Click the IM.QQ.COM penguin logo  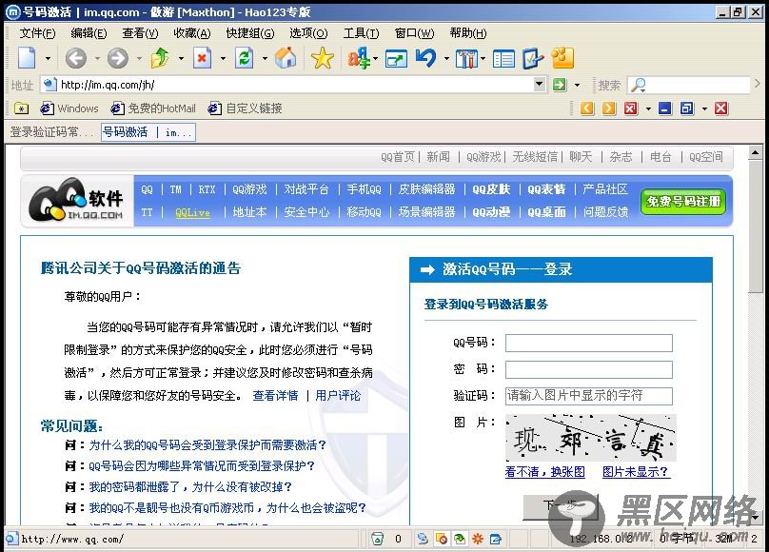point(76,201)
